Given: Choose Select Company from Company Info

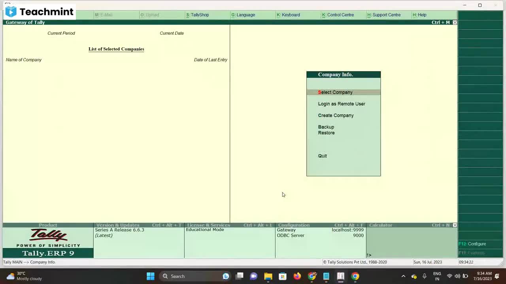Looking at the screenshot, I should (335, 92).
